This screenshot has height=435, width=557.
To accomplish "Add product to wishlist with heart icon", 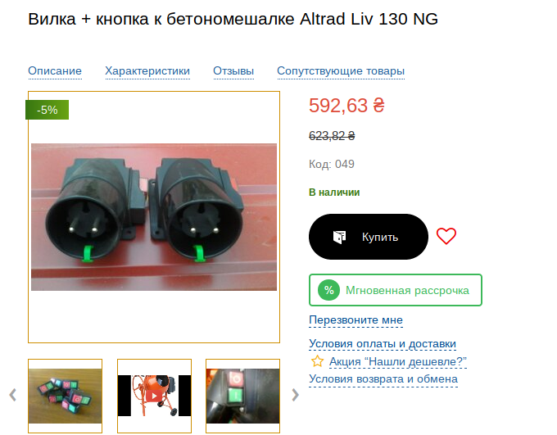I will point(446,236).
